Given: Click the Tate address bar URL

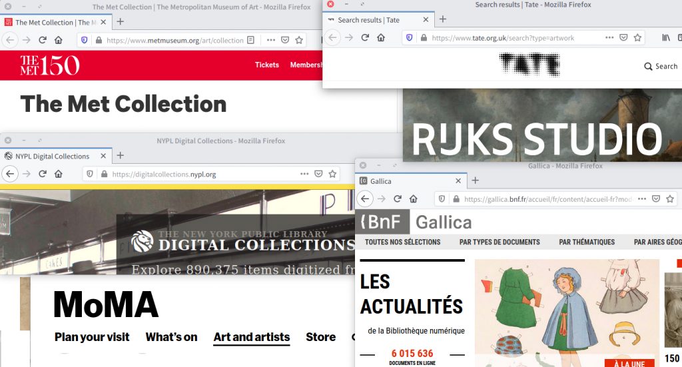Looking at the screenshot, I should tap(503, 38).
